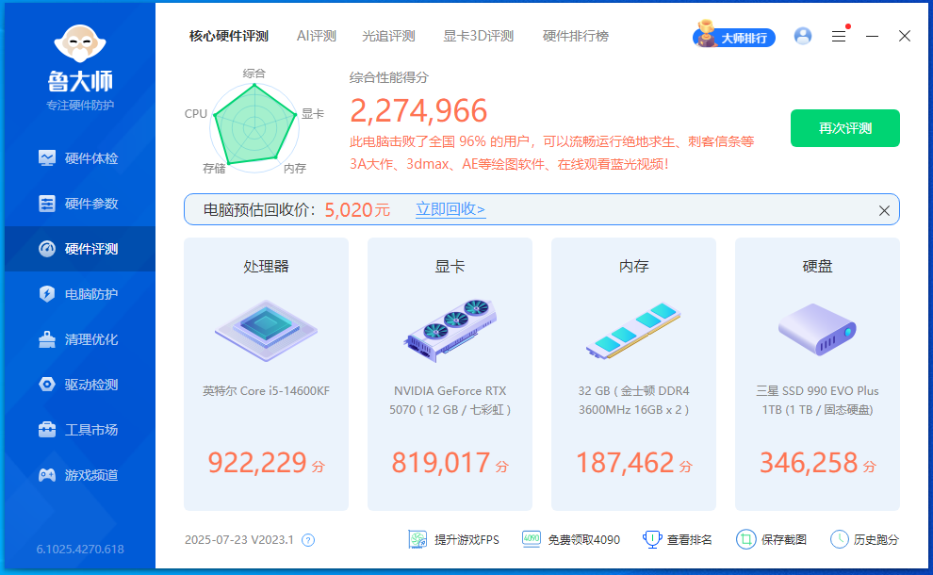Dismiss the 电脑预估回收价 banner
Image resolution: width=933 pixels, height=575 pixels.
(884, 211)
